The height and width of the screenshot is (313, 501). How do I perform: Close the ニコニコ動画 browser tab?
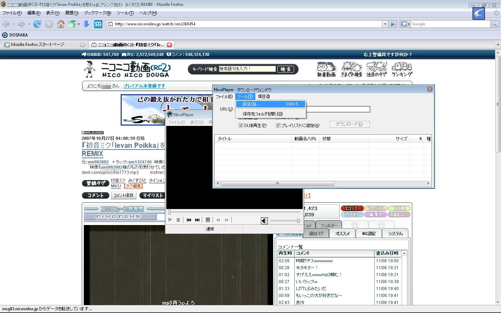(169, 45)
